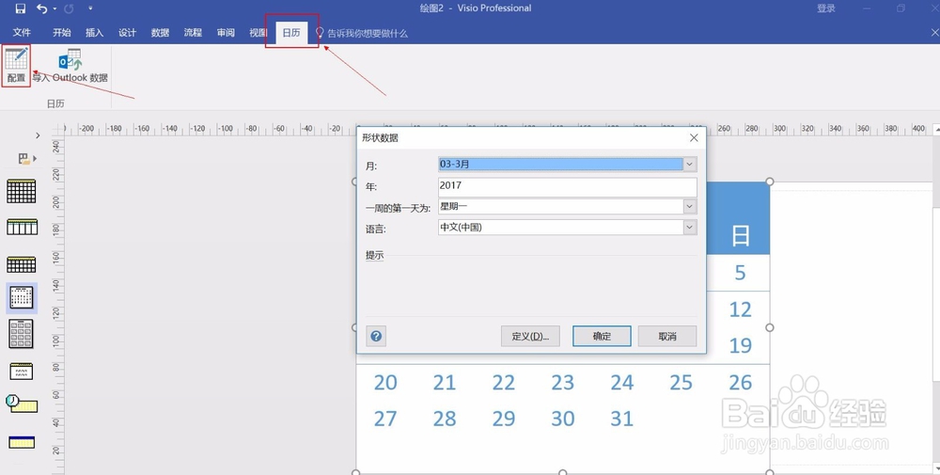Click calendar date 5
Screen dimensions: 940x475
click(x=741, y=273)
